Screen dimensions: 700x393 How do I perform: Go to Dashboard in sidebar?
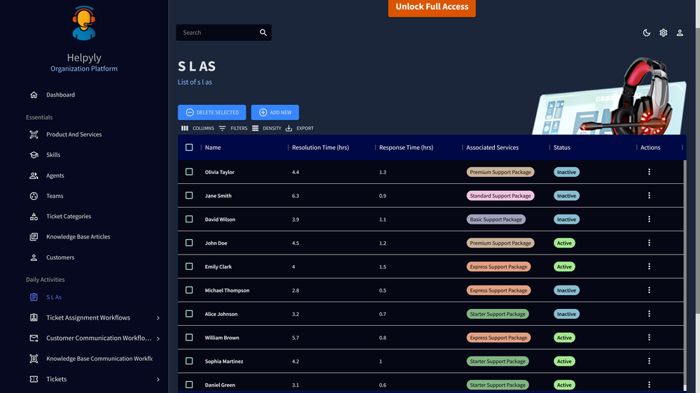tap(60, 95)
